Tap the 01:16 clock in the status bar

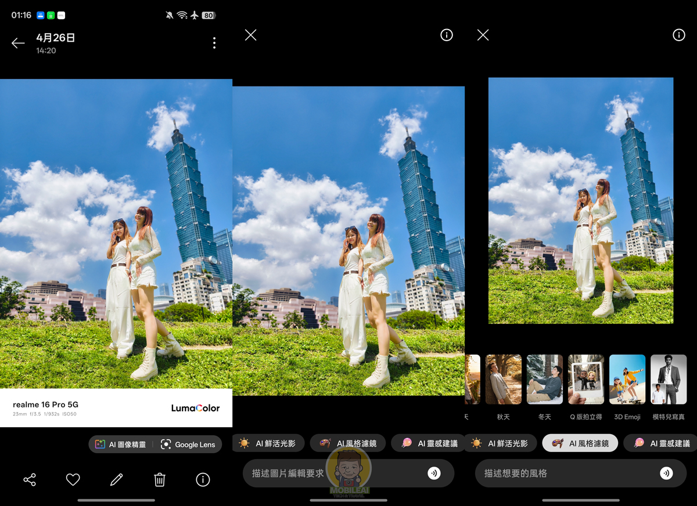21,15
